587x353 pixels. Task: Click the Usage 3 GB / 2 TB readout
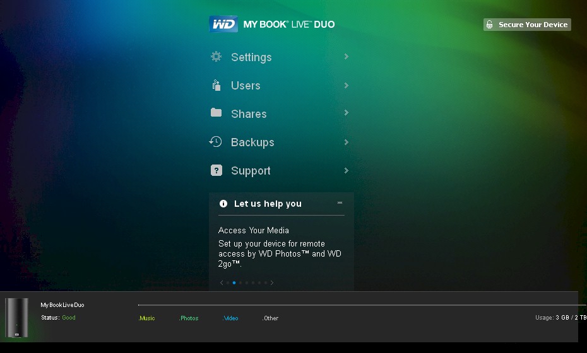click(560, 318)
